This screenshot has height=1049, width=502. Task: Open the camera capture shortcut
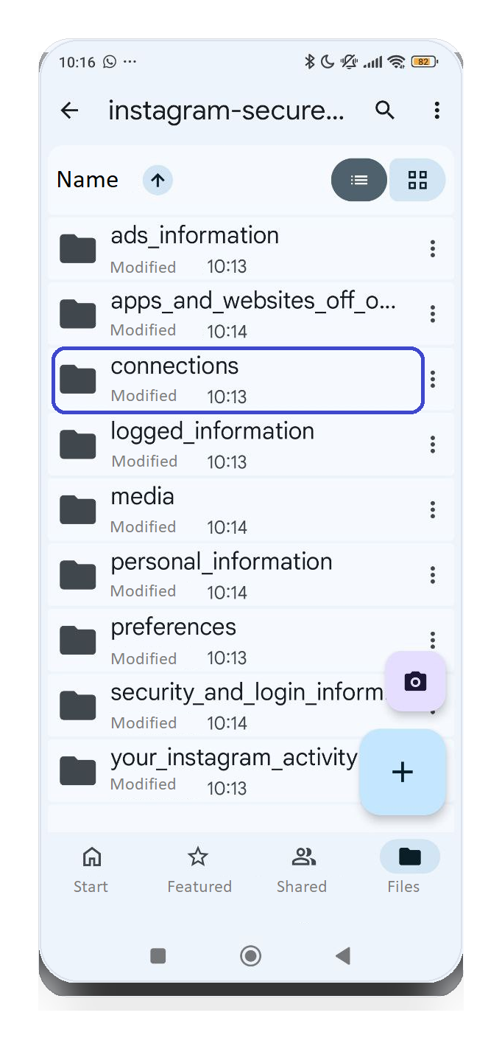coord(415,681)
